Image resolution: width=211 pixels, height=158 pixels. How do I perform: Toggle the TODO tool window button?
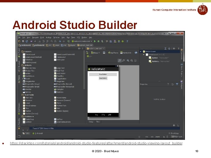(x=26, y=133)
